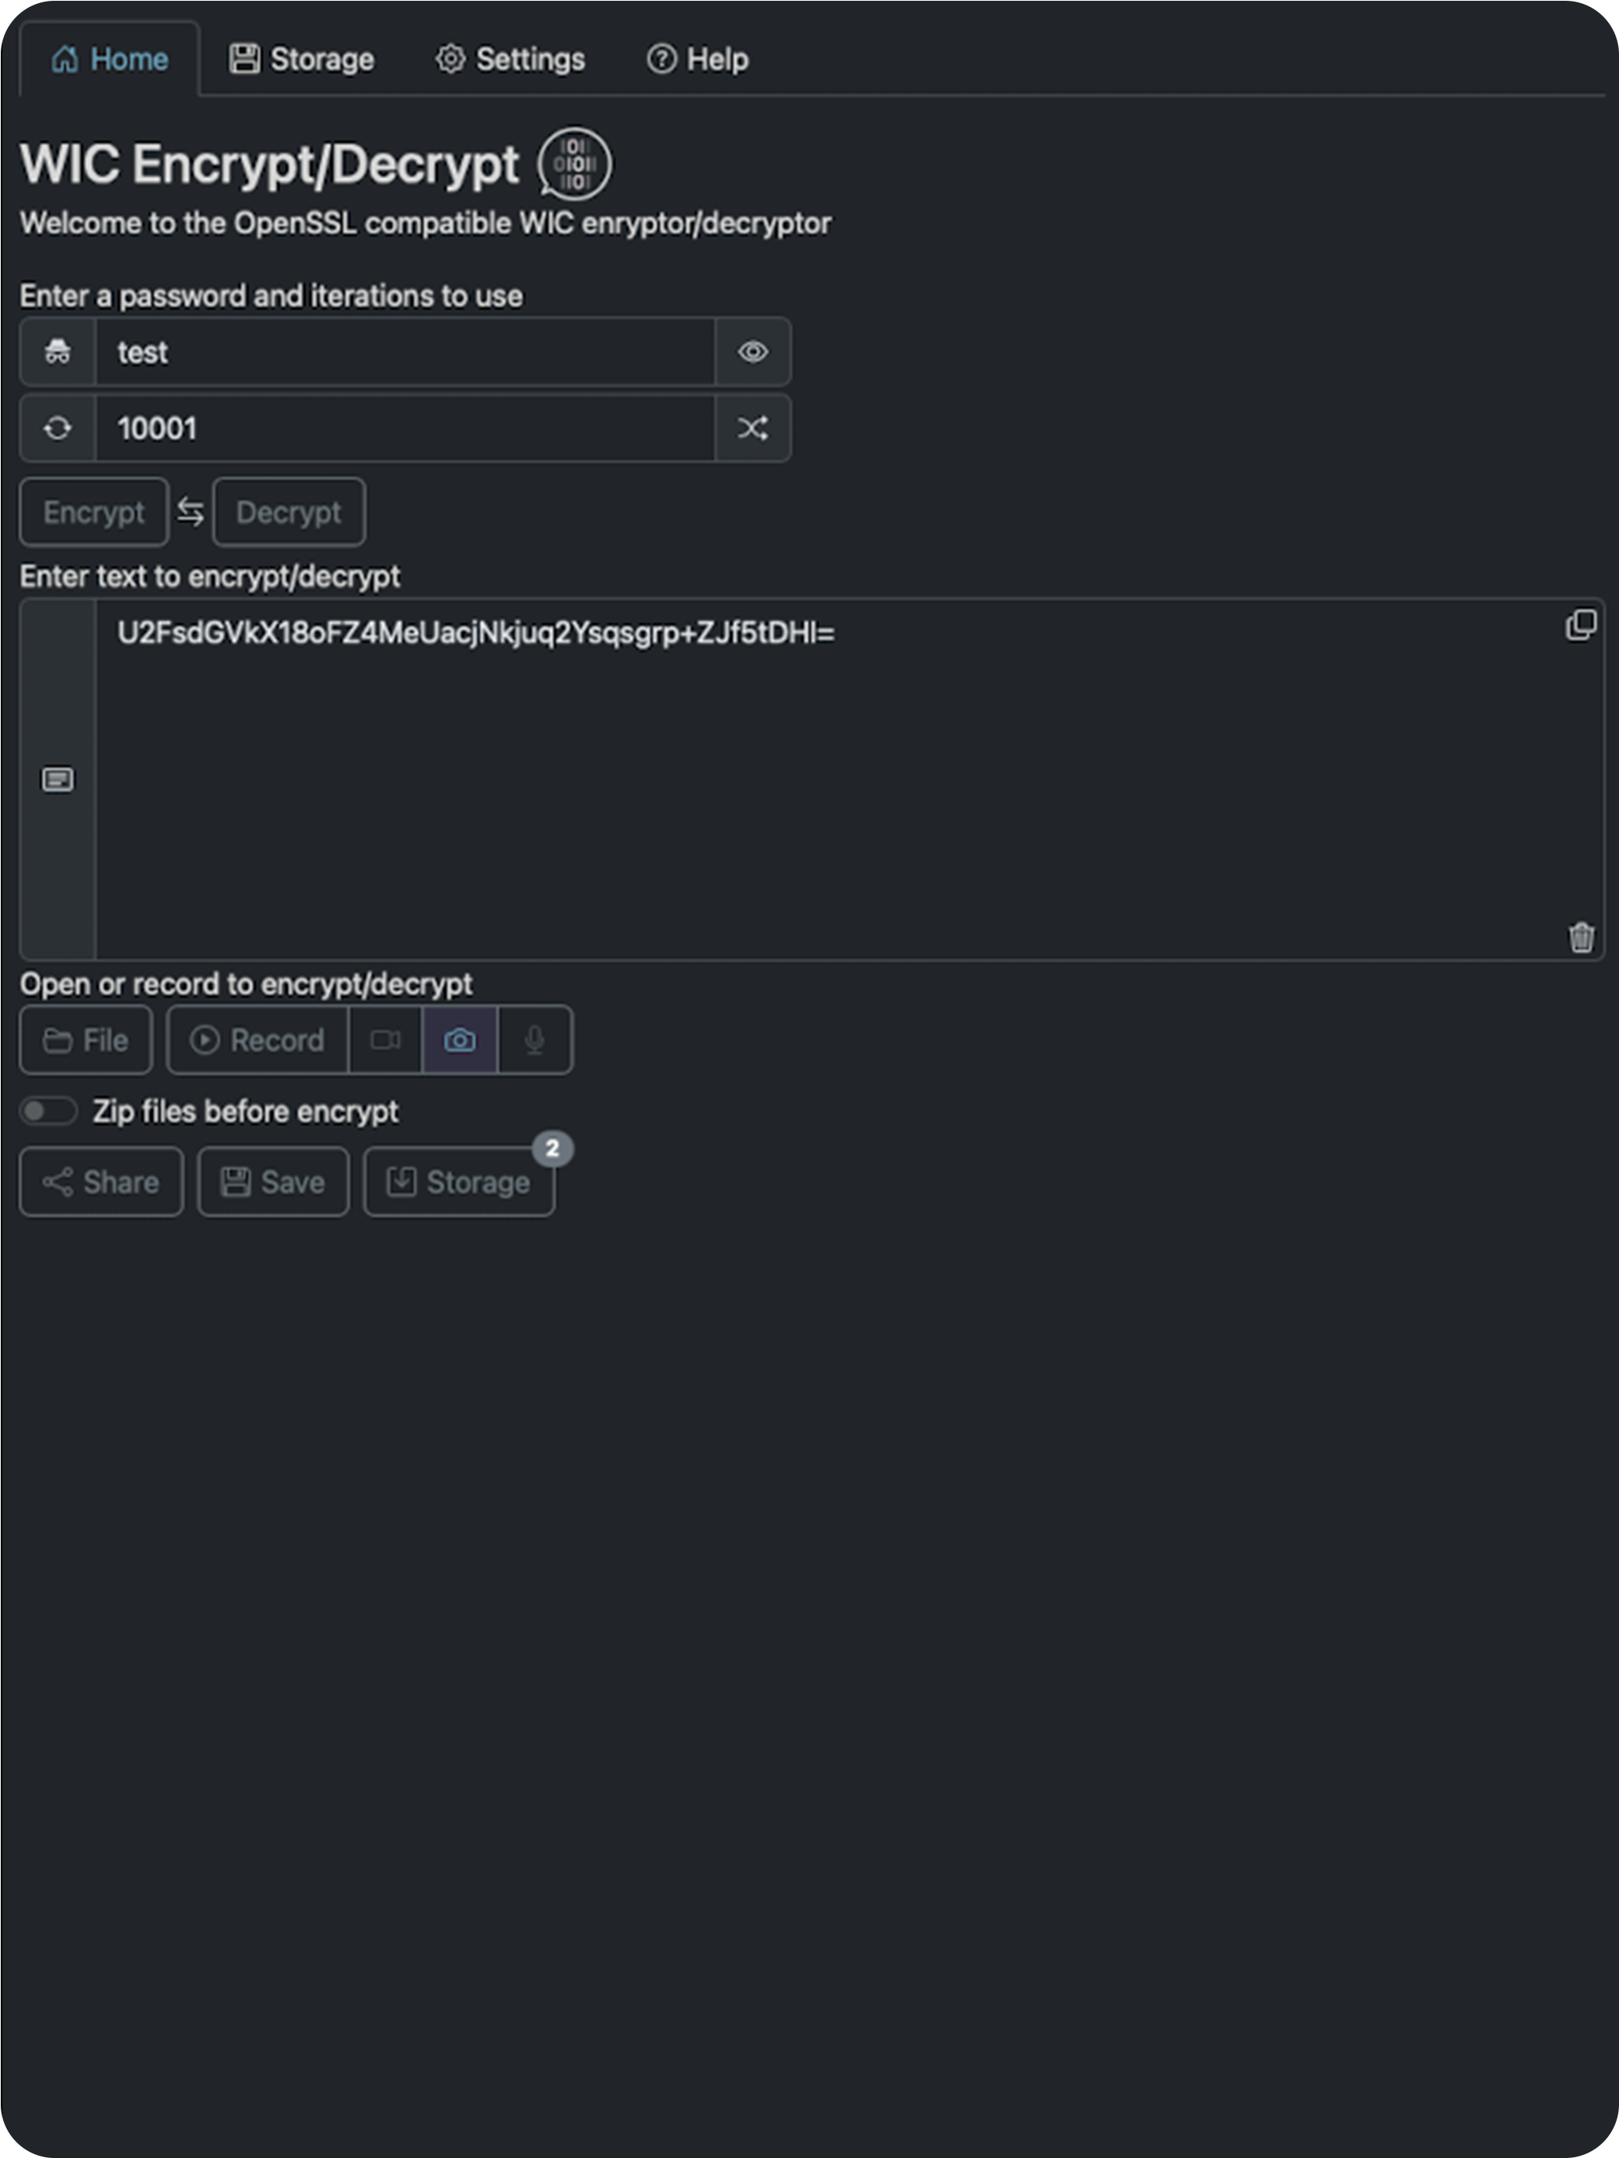Select the microphone audio record mode
This screenshot has height=2158, width=1619.
(x=535, y=1040)
